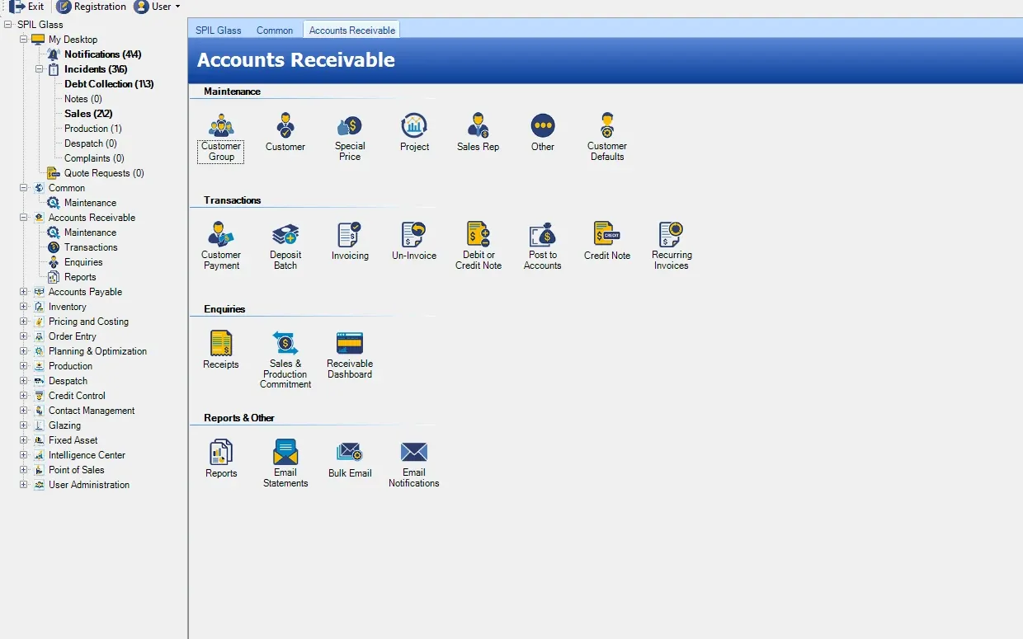Click the Exit toolbar button

(x=26, y=7)
